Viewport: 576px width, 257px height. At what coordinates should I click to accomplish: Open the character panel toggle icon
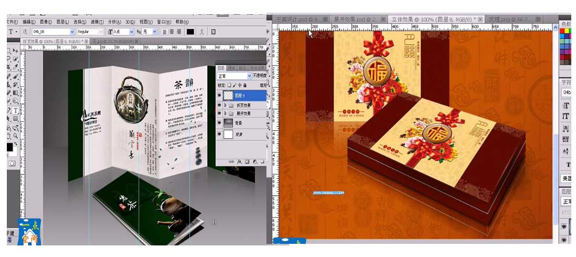213,32
